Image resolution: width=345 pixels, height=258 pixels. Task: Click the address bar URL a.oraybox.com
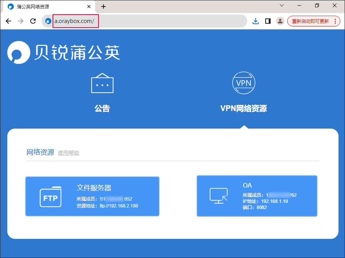tap(74, 21)
